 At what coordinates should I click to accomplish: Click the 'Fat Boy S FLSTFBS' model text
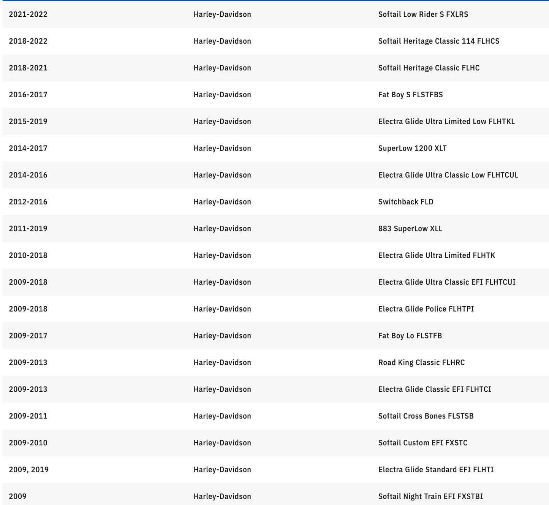(x=410, y=95)
